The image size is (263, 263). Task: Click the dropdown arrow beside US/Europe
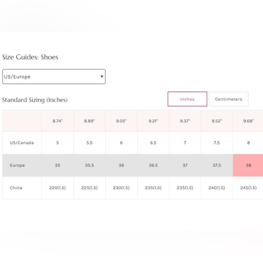pos(102,77)
